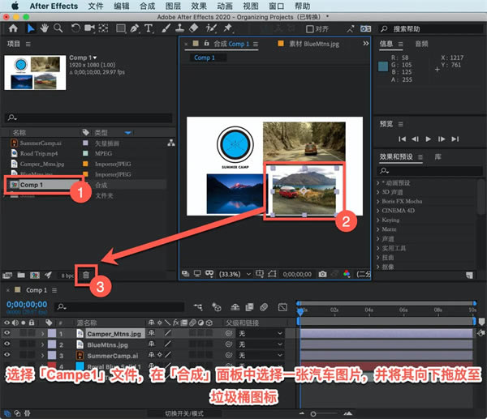487x419 pixels.
Task: Hide the BlueMtns.jpg layer eye
Action: click(x=6, y=344)
